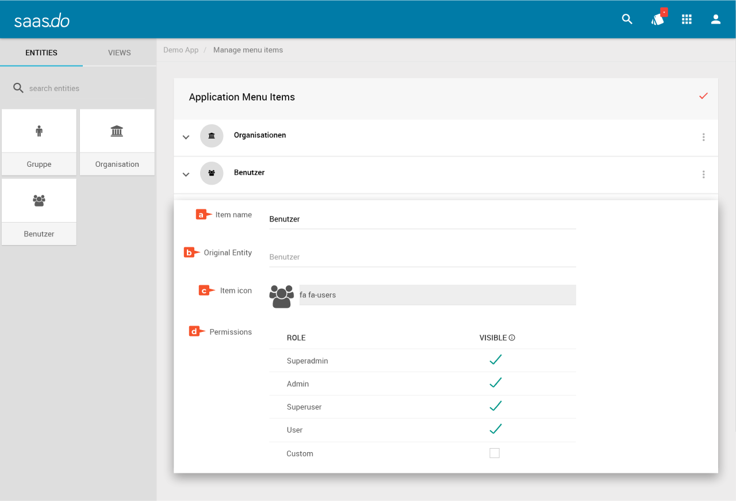
Task: Go to Demo App breadcrumb link
Action: click(181, 50)
